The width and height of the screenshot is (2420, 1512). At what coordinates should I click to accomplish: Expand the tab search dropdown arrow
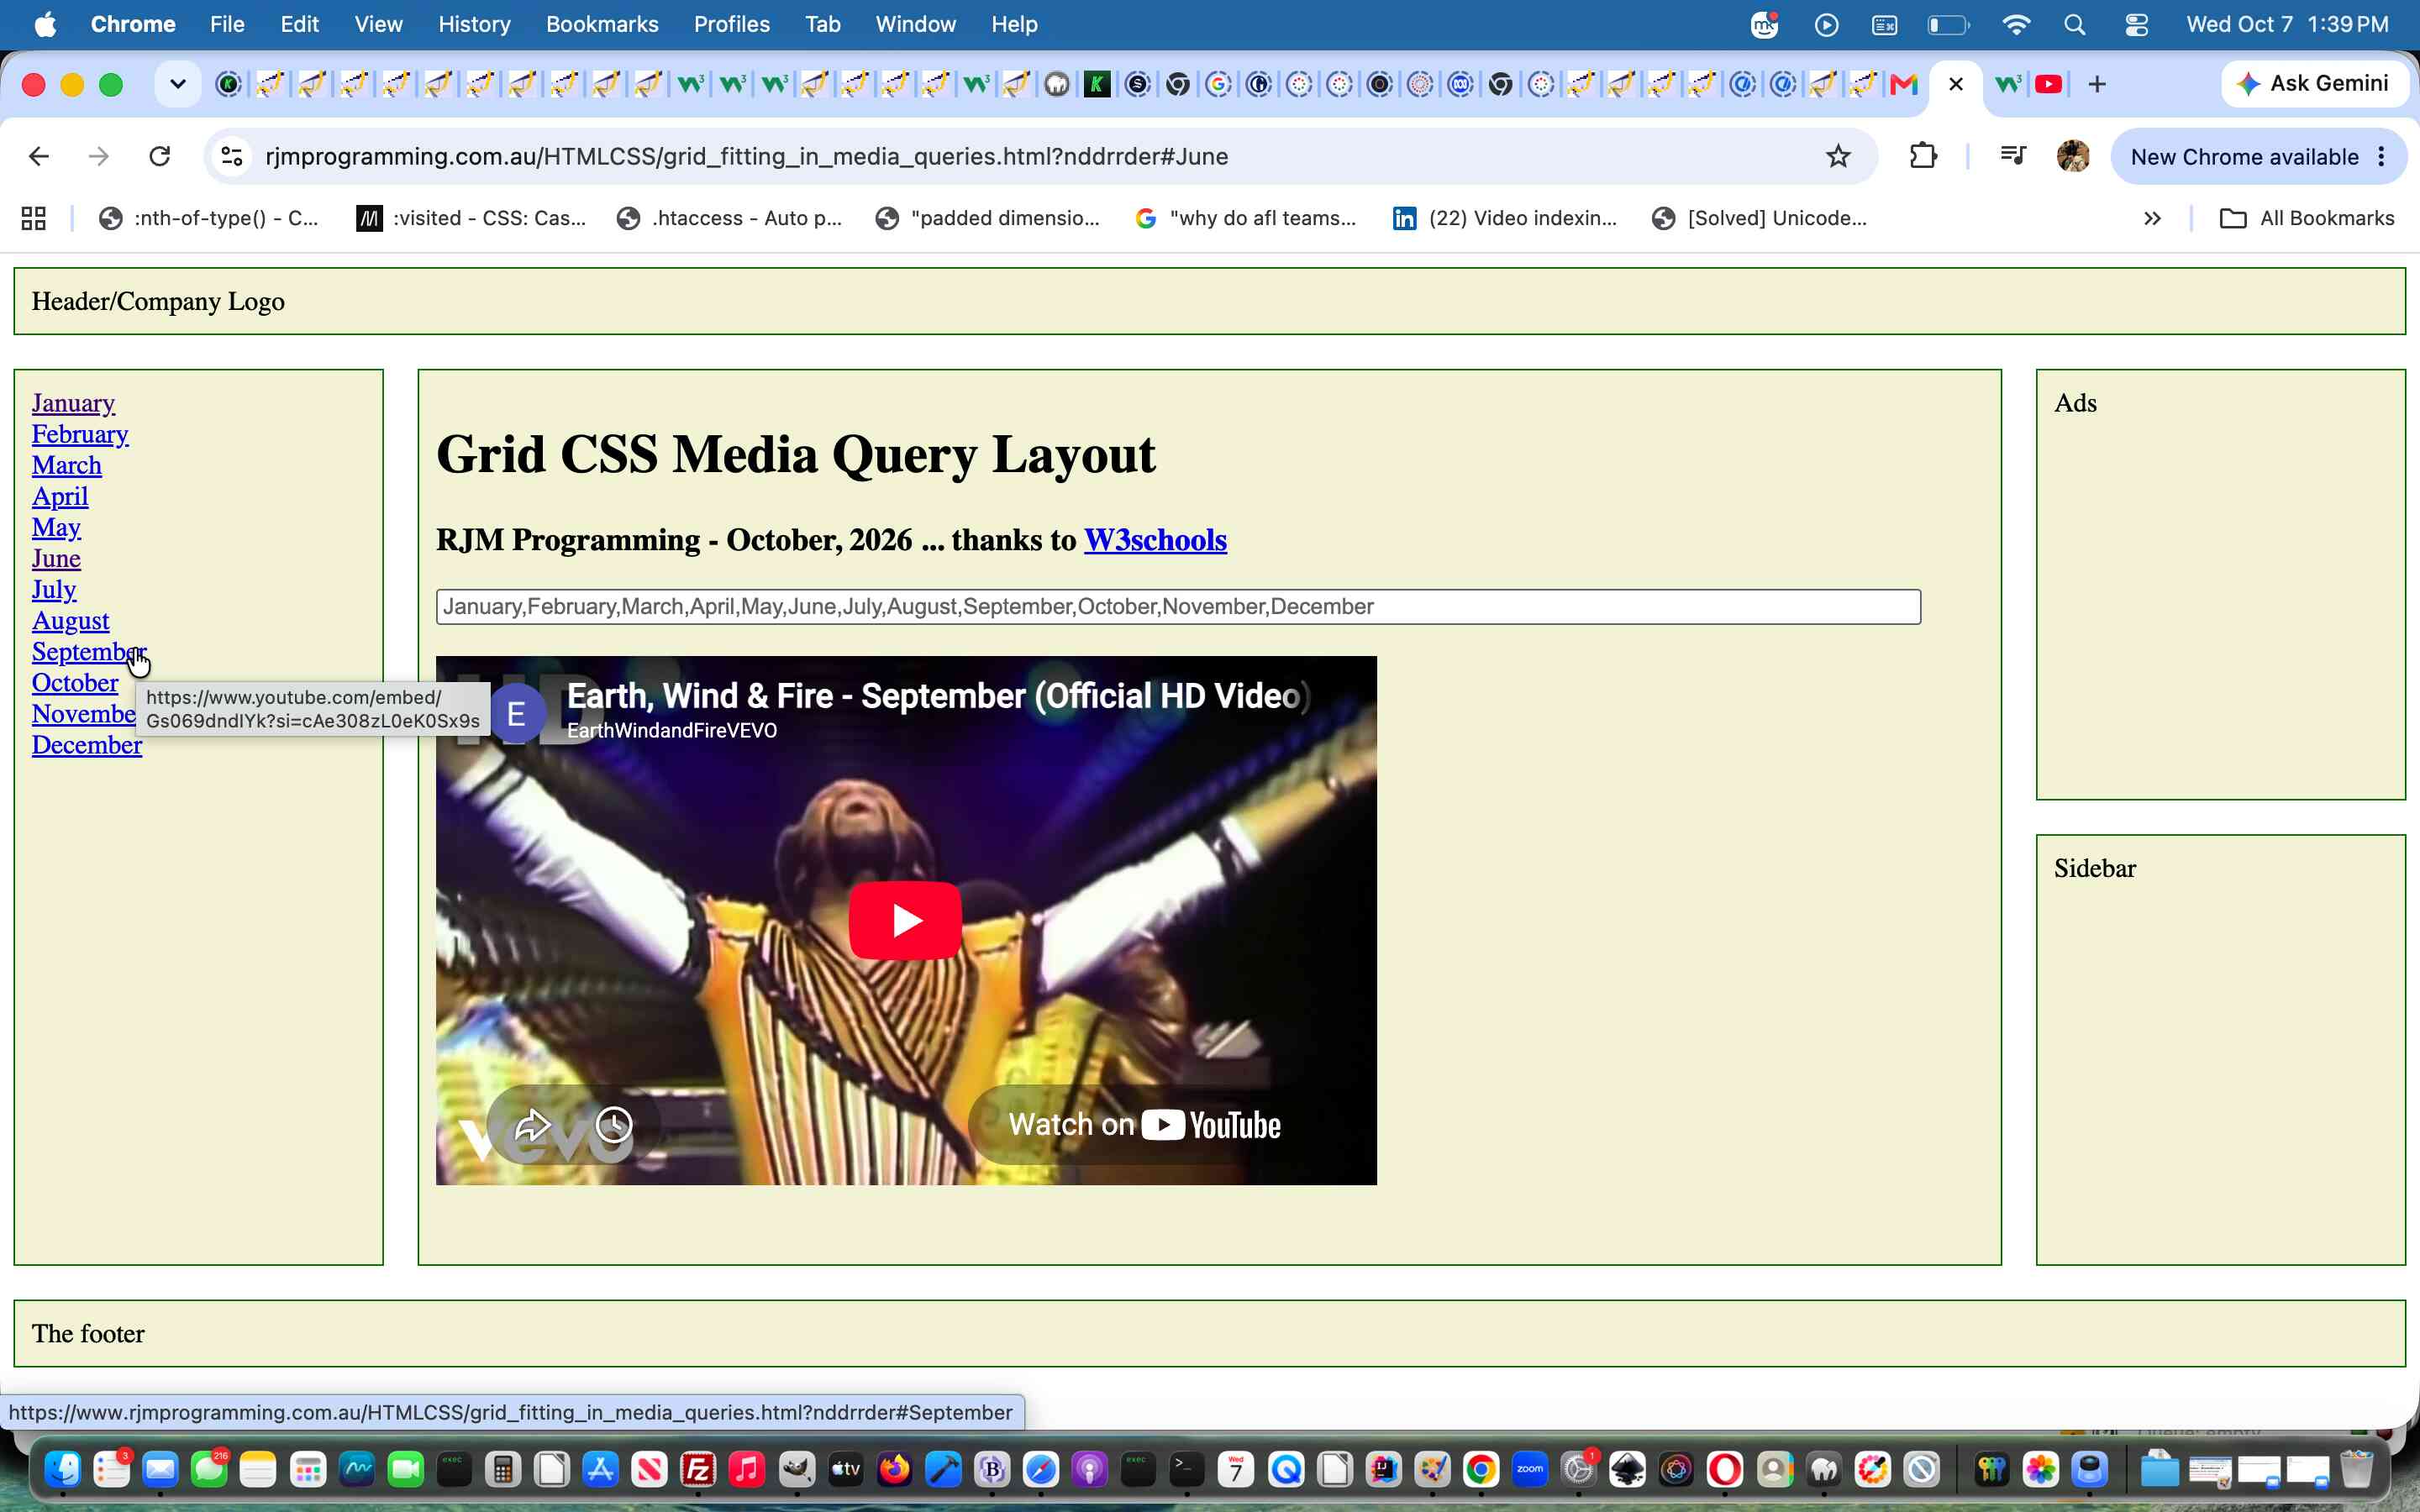pos(178,84)
